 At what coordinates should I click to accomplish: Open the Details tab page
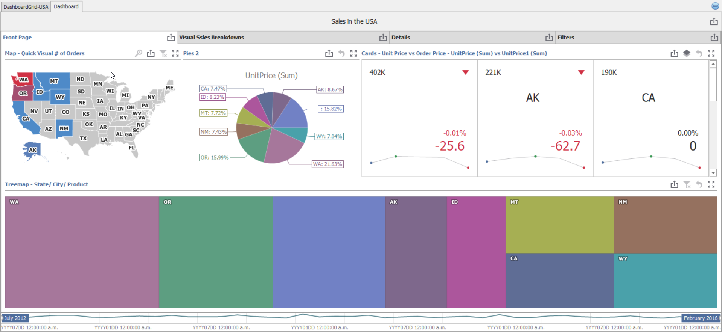click(x=401, y=38)
